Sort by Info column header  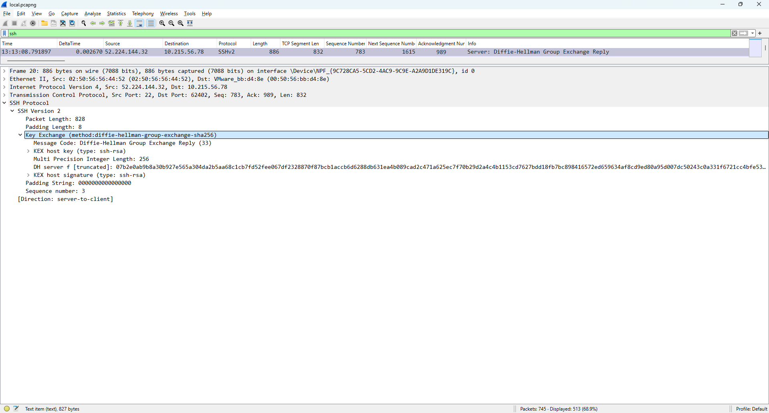(607, 44)
